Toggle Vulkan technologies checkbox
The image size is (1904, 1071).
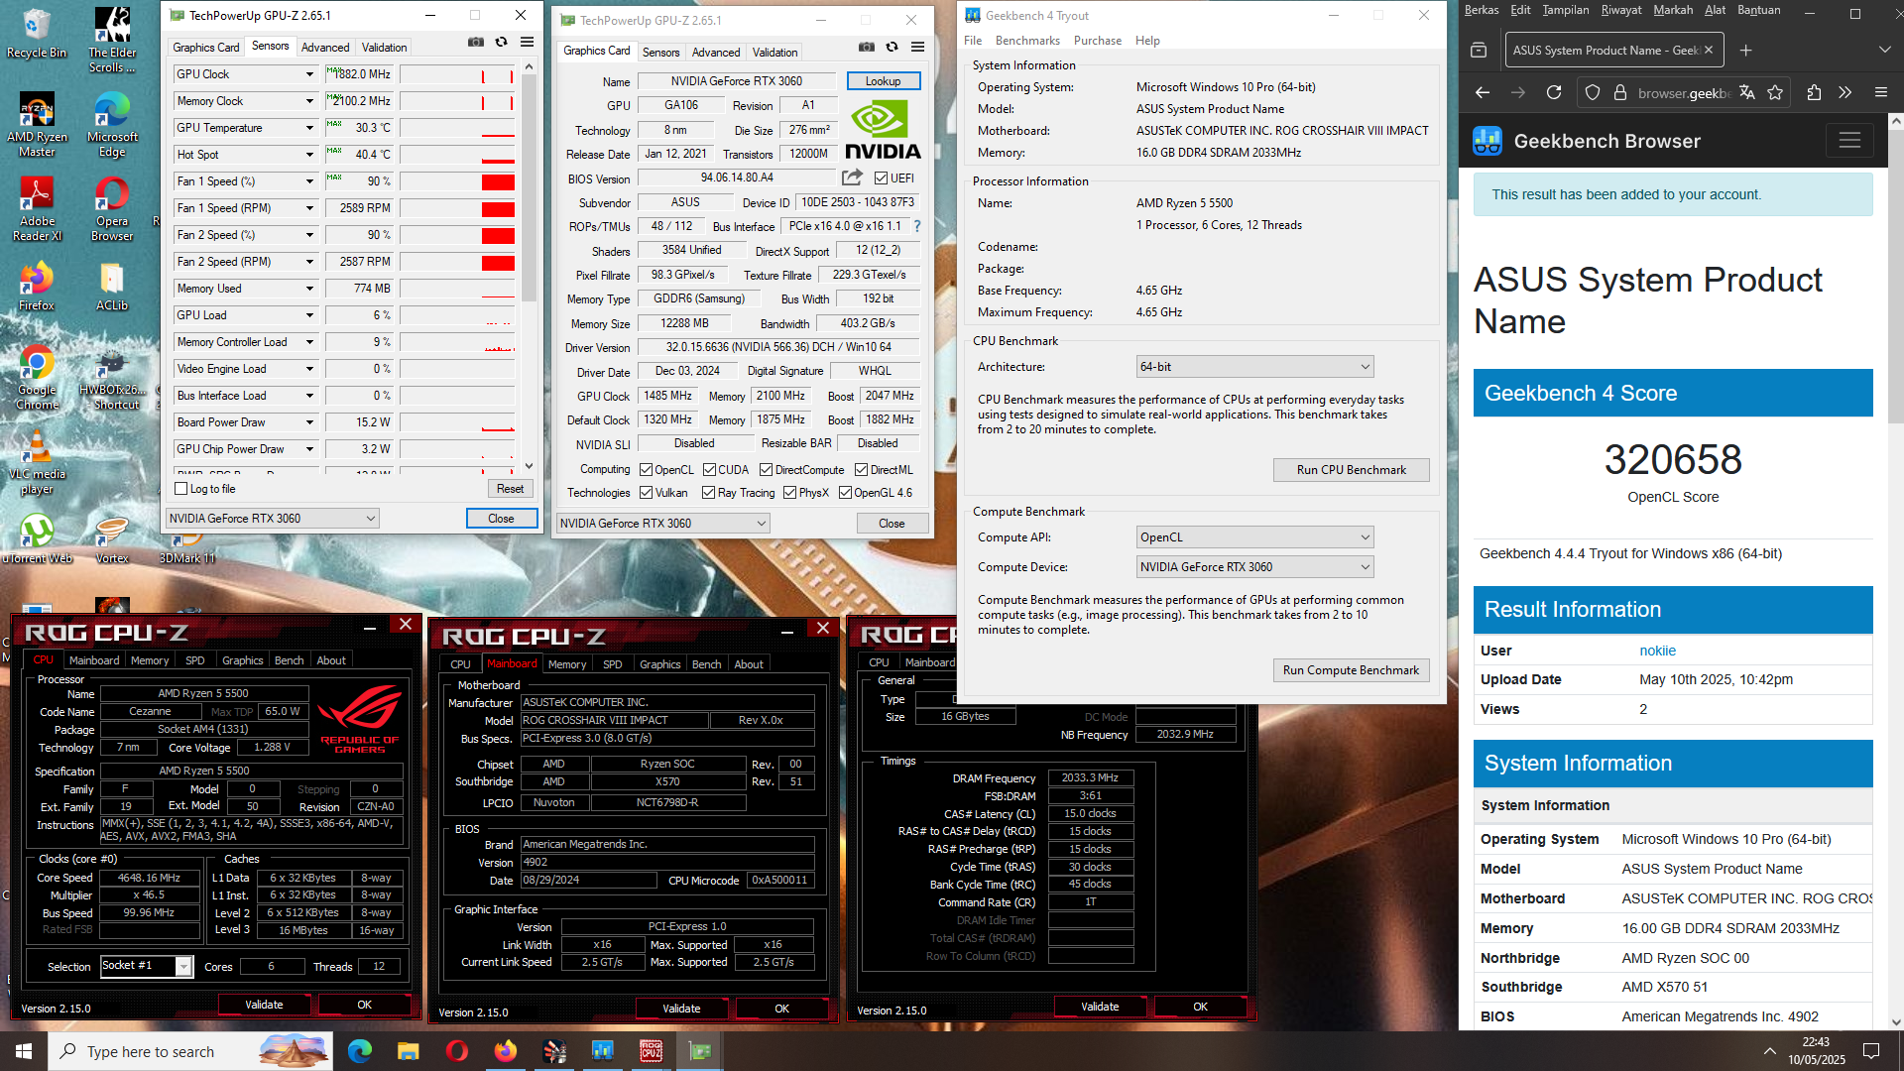(647, 493)
